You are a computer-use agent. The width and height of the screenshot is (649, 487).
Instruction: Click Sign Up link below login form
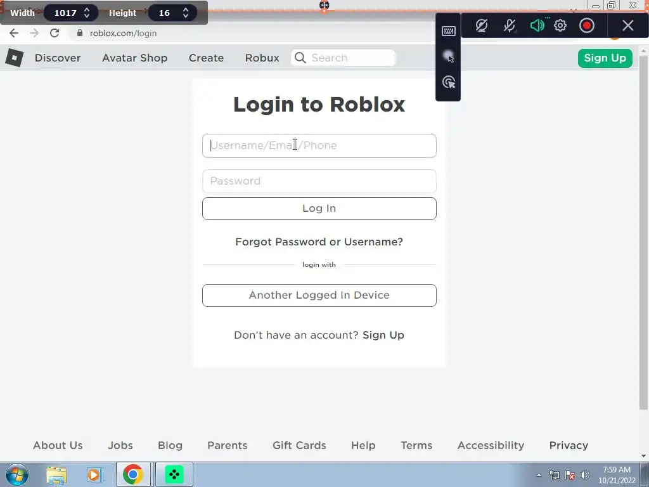click(x=383, y=335)
